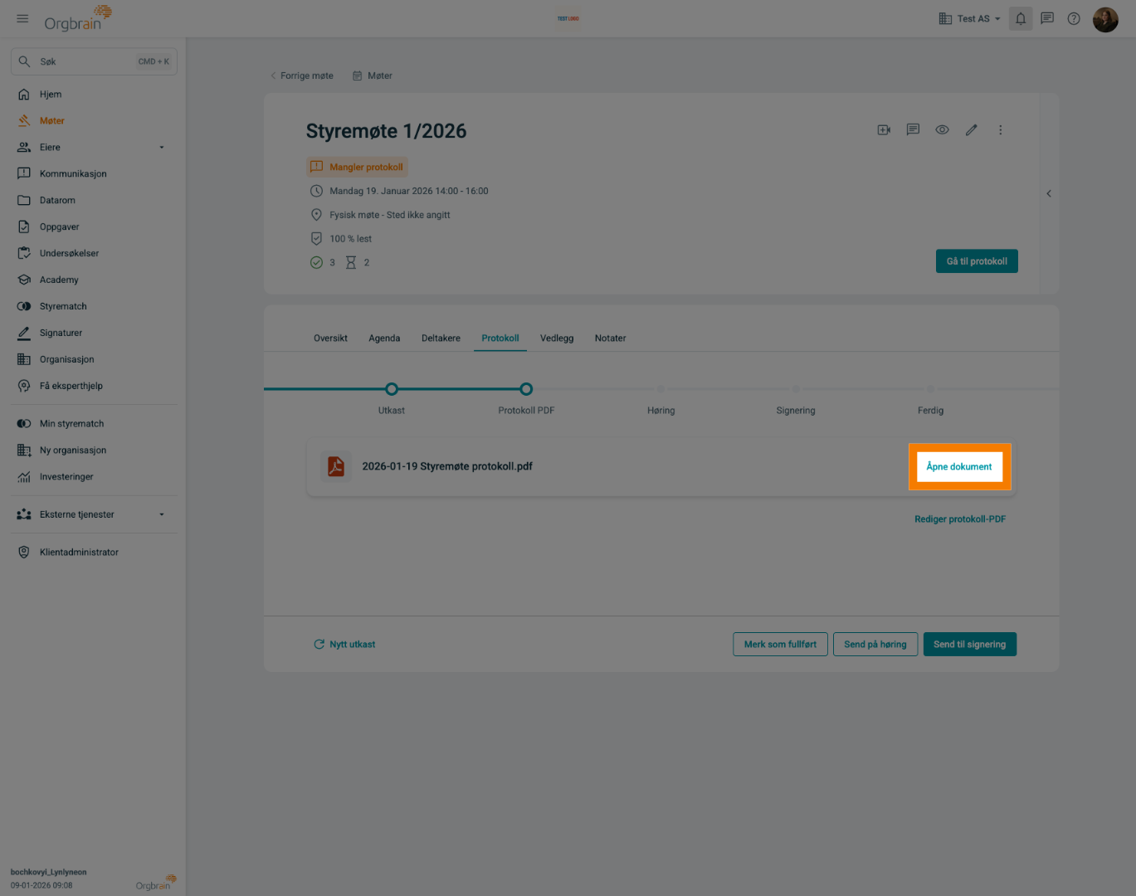1136x896 pixels.
Task: Click the Åpne dokument button
Action: [959, 467]
